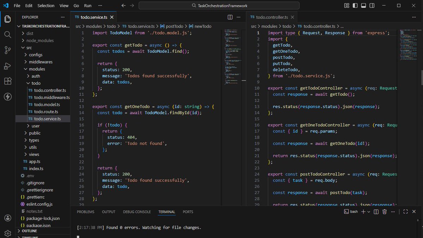Screen dimensions: 423x238
Task: Close the todo.controller.ts tab
Action: tap(292, 17)
